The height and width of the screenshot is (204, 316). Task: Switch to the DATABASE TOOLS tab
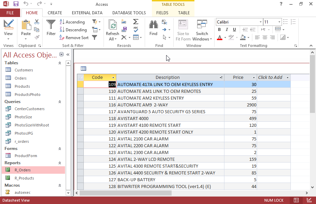[x=129, y=13]
